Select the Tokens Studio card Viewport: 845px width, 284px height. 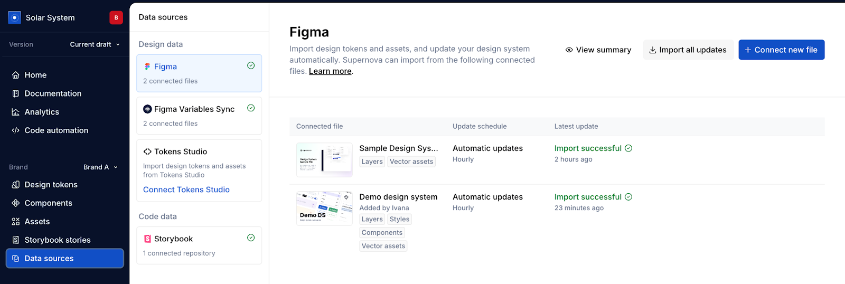(x=199, y=171)
